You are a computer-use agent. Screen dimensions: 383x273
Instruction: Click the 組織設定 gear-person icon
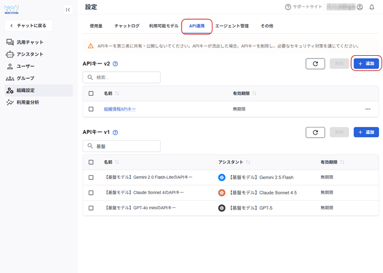10,90
